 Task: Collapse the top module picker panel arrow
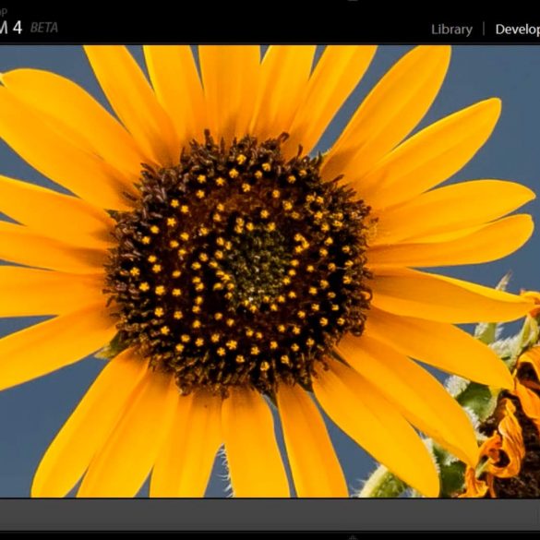(353, 1)
